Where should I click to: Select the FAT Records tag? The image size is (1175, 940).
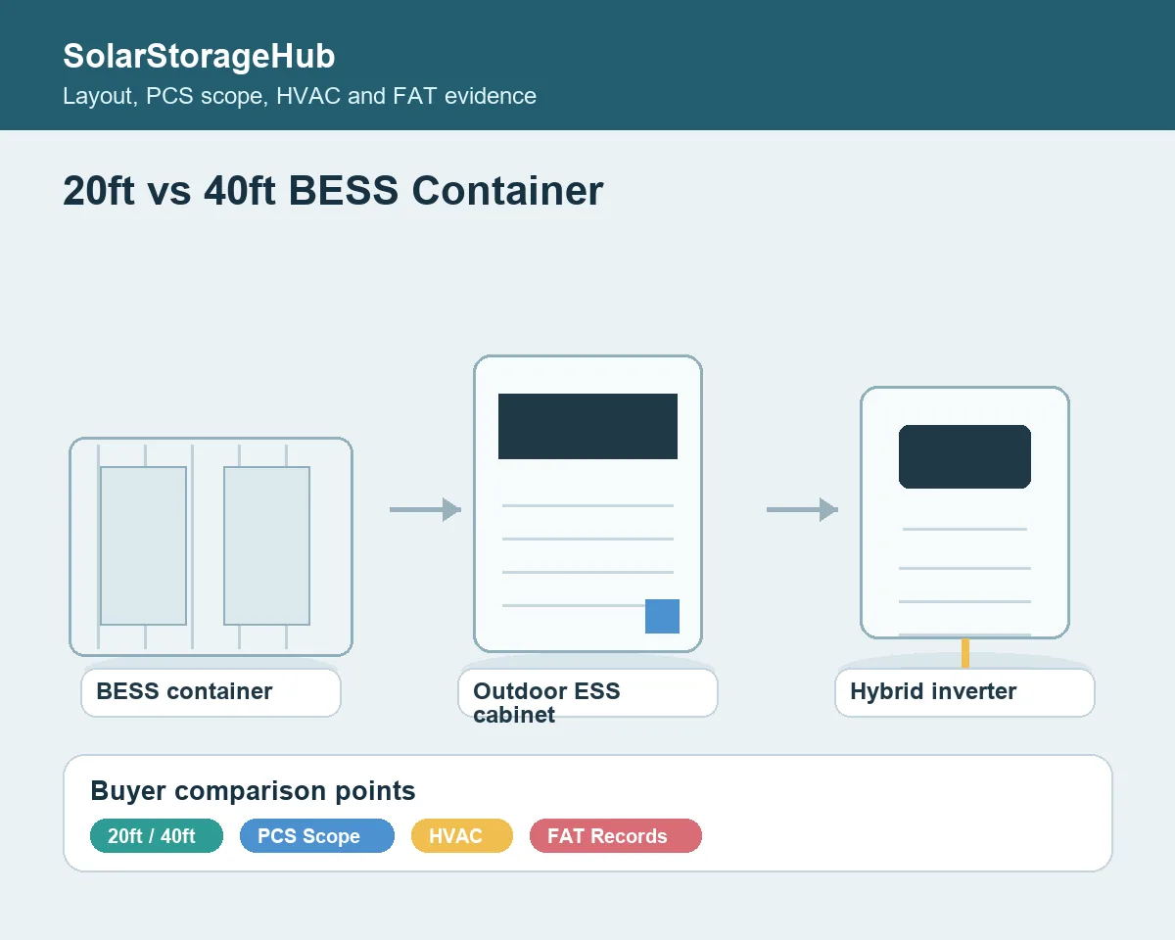click(616, 836)
